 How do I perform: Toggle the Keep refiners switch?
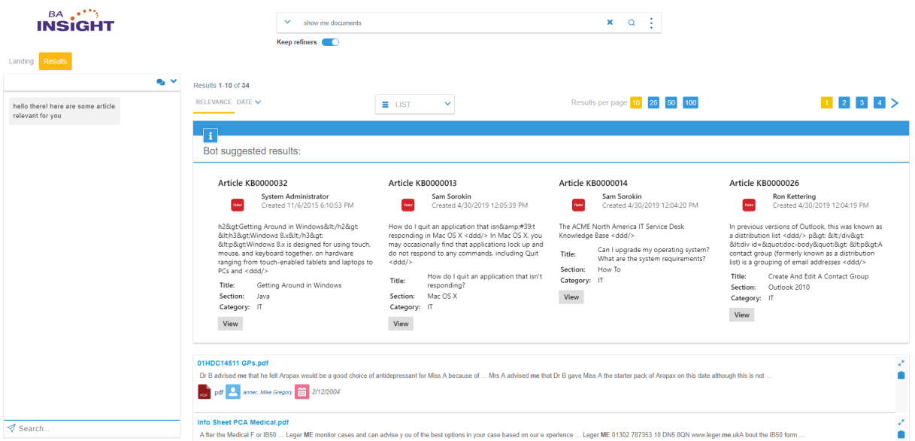pos(330,42)
